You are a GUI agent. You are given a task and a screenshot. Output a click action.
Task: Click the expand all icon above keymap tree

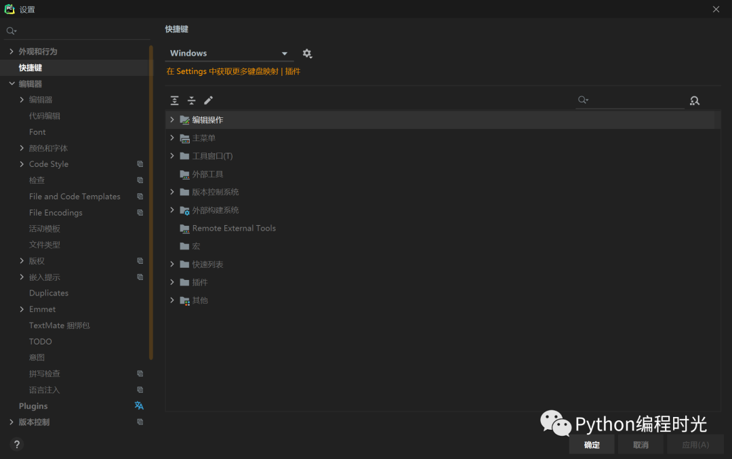[174, 100]
